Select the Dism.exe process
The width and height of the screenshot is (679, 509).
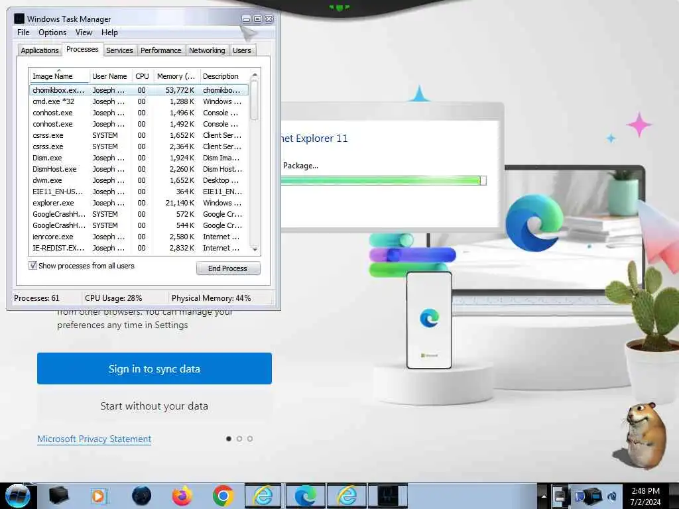click(x=139, y=158)
